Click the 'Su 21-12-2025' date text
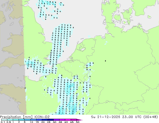This screenshot has width=159, height=123. point(106,117)
